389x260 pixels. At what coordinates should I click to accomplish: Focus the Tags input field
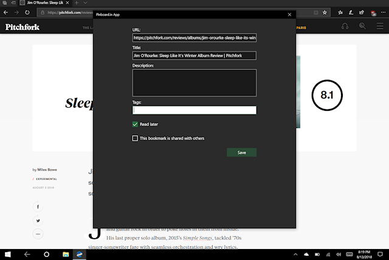click(194, 110)
